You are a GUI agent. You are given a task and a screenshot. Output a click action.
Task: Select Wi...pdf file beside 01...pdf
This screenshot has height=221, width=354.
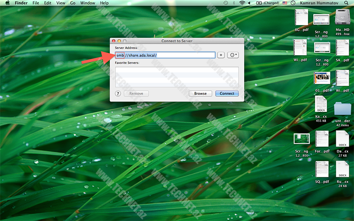342,78
